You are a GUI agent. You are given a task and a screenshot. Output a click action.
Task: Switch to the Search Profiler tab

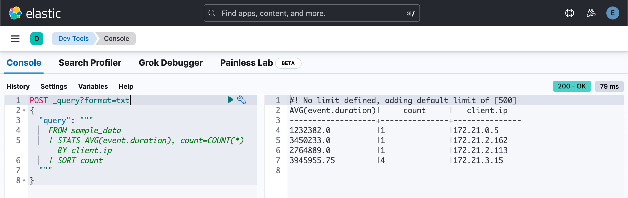pyautogui.click(x=90, y=63)
